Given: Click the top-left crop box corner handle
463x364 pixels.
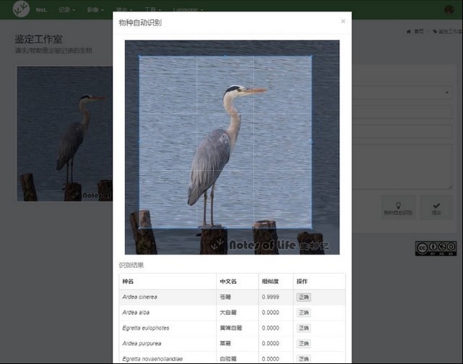Looking at the screenshot, I should [x=140, y=56].
